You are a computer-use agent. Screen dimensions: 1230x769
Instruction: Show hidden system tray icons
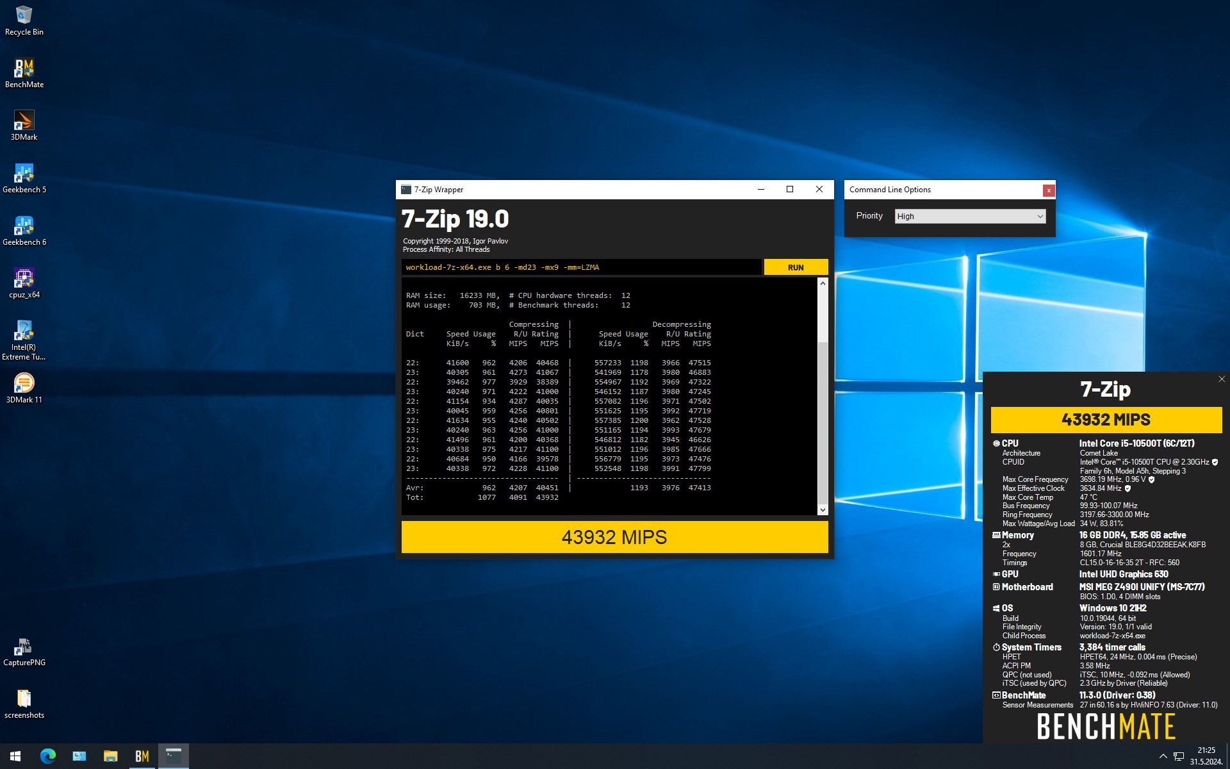coord(1163,756)
